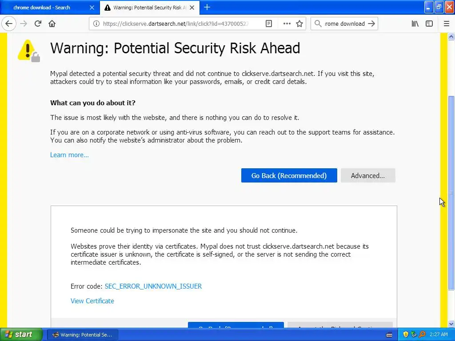Show site information for this connection
The width and height of the screenshot is (455, 341).
(96, 24)
